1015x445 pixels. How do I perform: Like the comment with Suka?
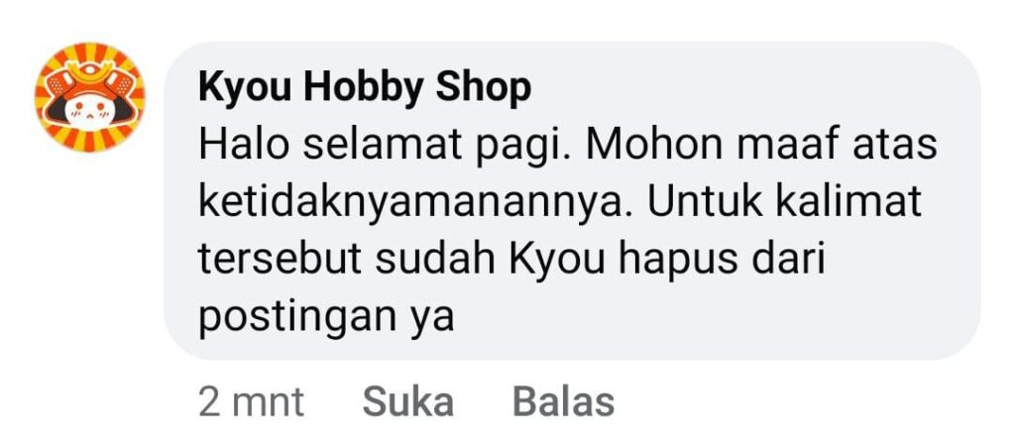click(407, 403)
